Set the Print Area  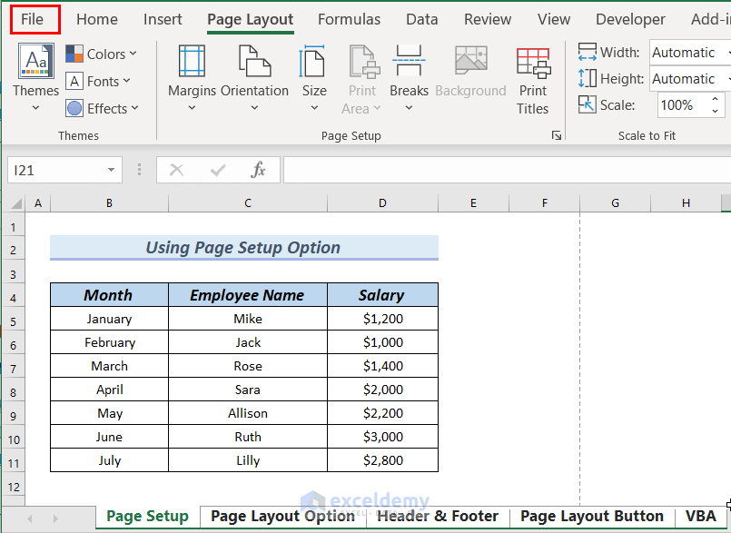(x=362, y=77)
